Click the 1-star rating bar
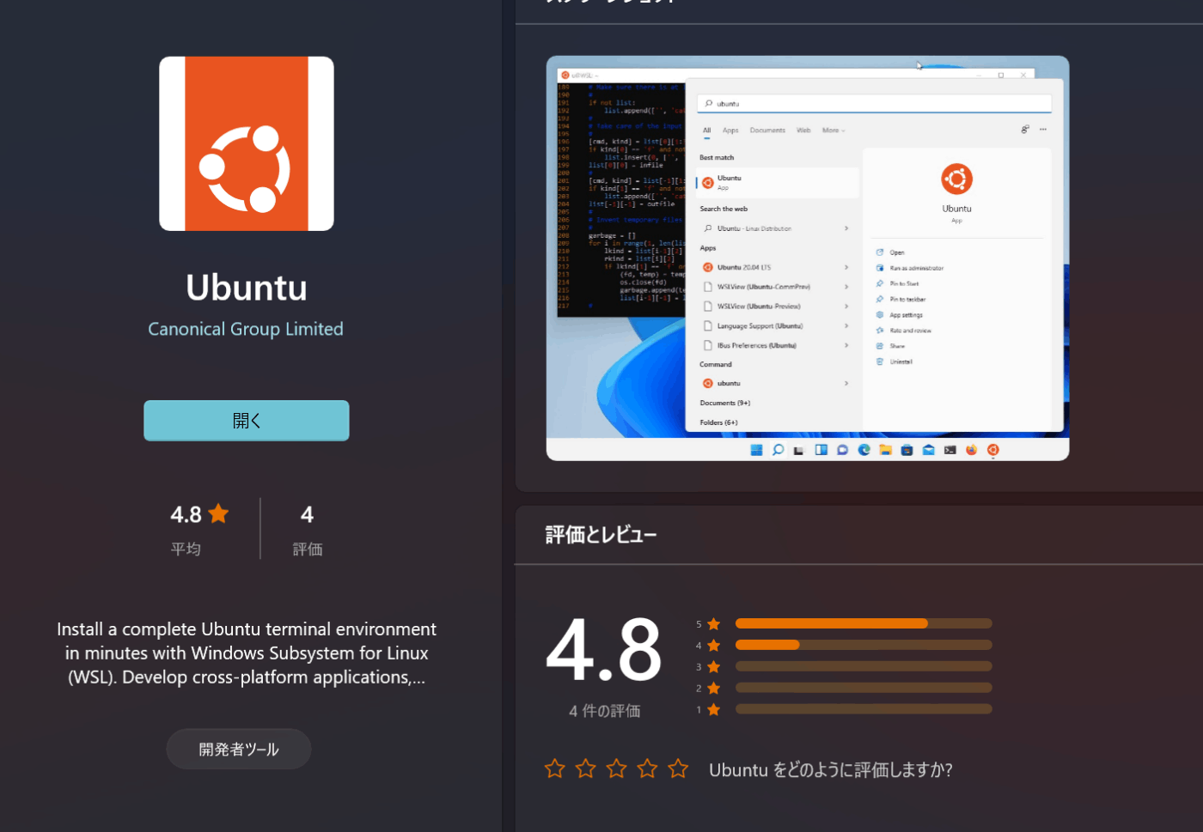This screenshot has height=832, width=1203. click(864, 709)
